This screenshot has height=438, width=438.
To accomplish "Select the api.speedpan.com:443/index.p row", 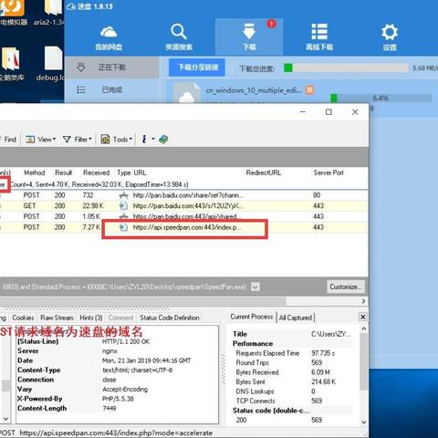I will point(183,227).
